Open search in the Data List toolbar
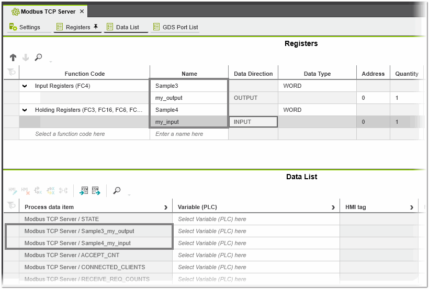The height and width of the screenshot is (289, 429). [117, 191]
